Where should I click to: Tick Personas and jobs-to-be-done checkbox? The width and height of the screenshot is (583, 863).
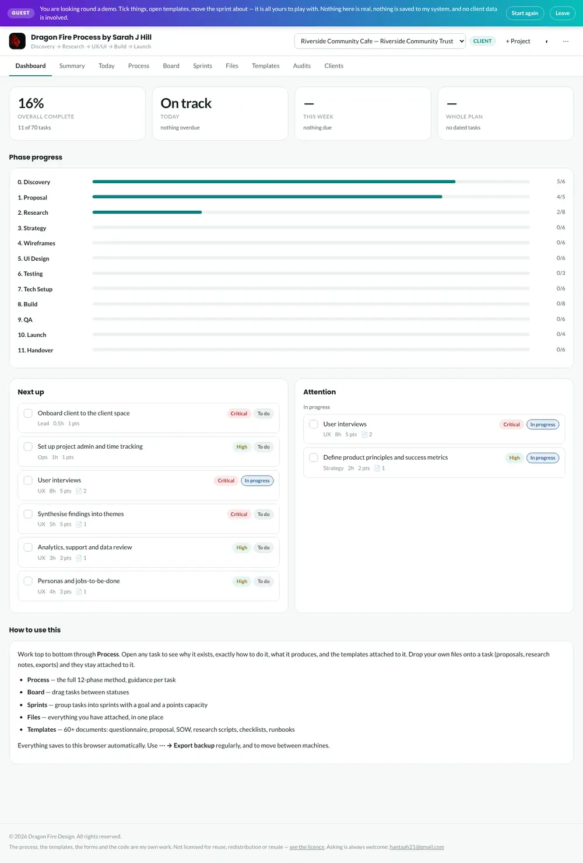click(28, 581)
